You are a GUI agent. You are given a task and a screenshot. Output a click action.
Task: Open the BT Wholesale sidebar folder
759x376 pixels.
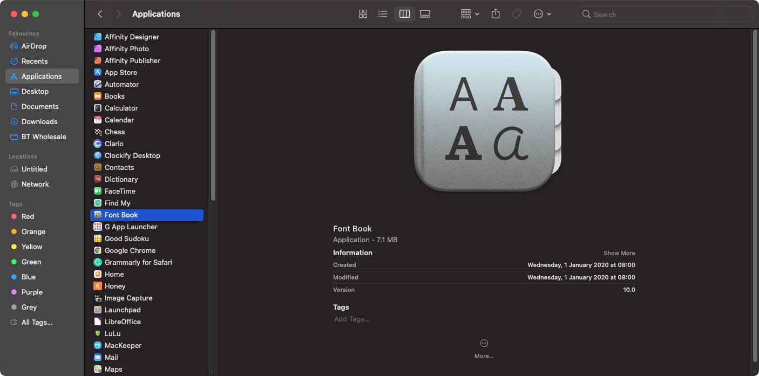pos(42,136)
